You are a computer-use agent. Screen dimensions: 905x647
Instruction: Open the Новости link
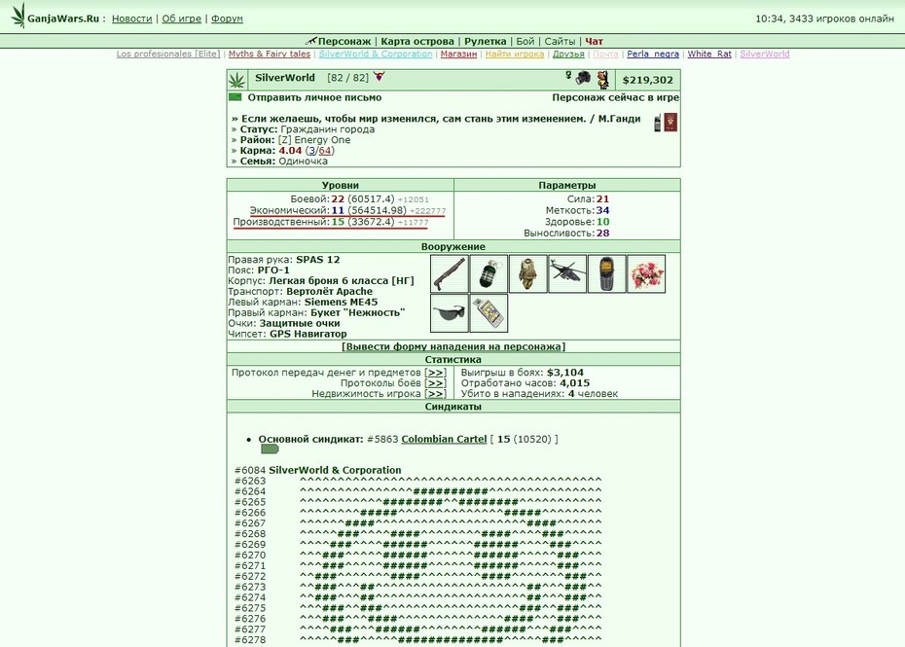[131, 18]
